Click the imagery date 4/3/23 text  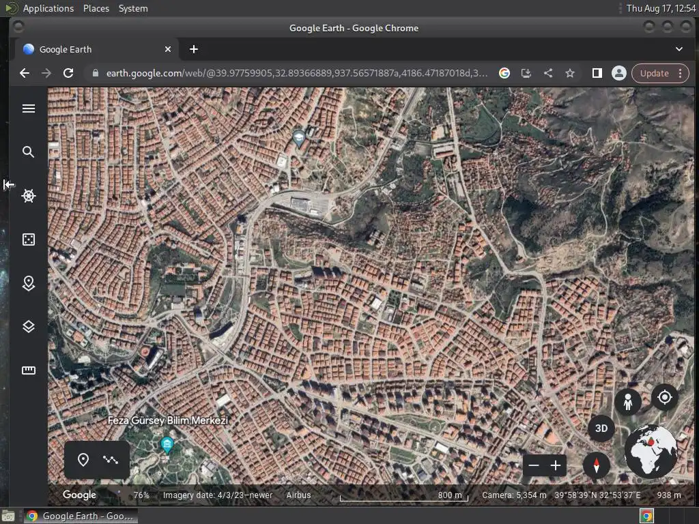click(218, 495)
